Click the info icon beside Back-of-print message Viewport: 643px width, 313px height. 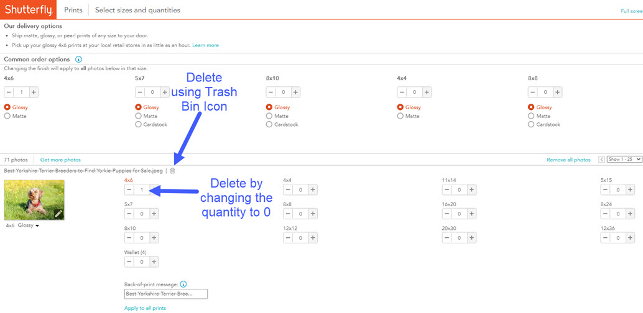(183, 284)
